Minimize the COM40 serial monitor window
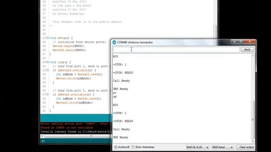Screen dimensions: 271x152 (x=234, y=41)
